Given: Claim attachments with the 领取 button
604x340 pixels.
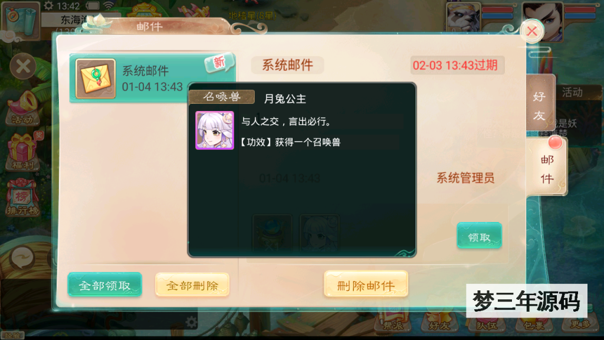Looking at the screenshot, I should 479,236.
